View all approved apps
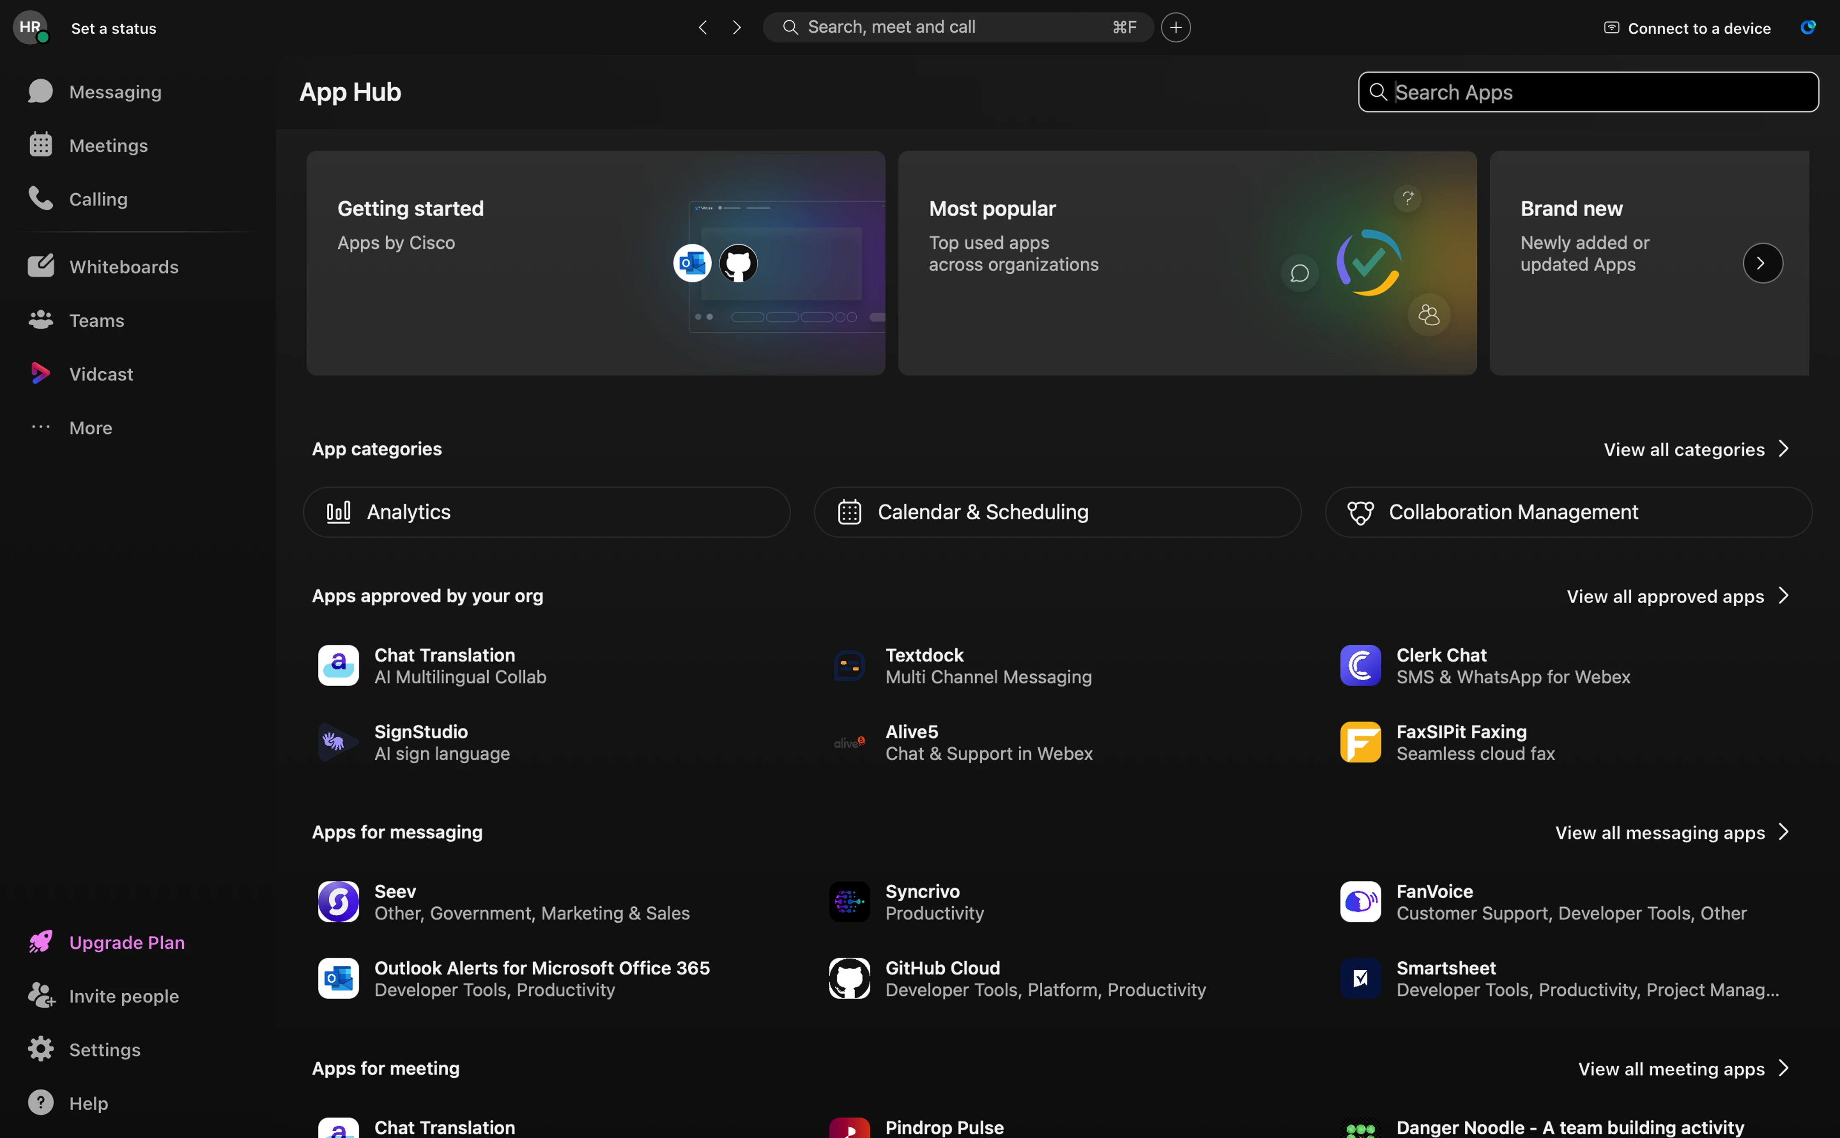Image resolution: width=1840 pixels, height=1138 pixels. click(1678, 596)
